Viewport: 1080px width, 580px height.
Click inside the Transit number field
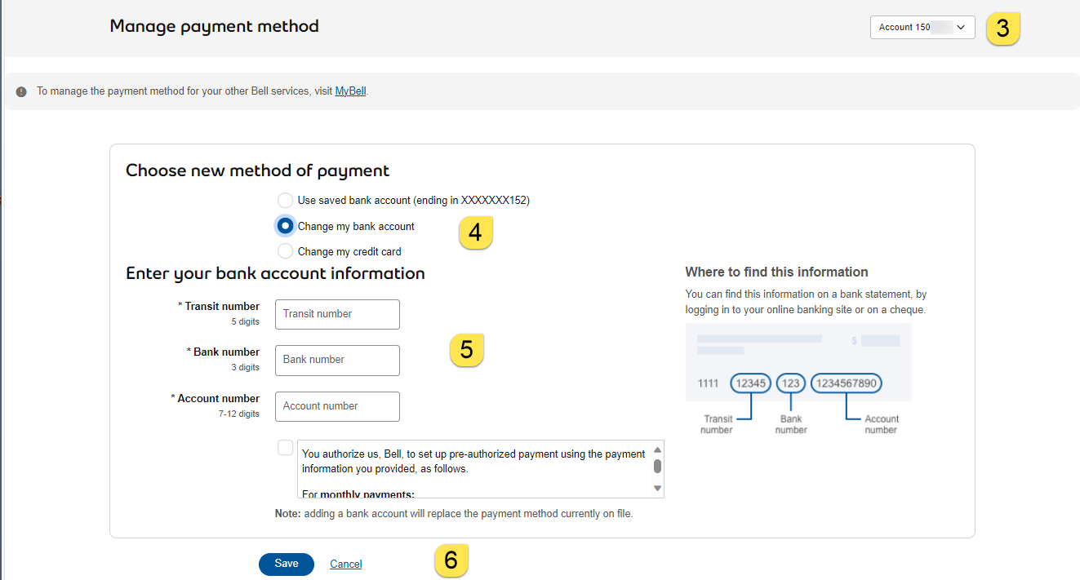pyautogui.click(x=336, y=314)
